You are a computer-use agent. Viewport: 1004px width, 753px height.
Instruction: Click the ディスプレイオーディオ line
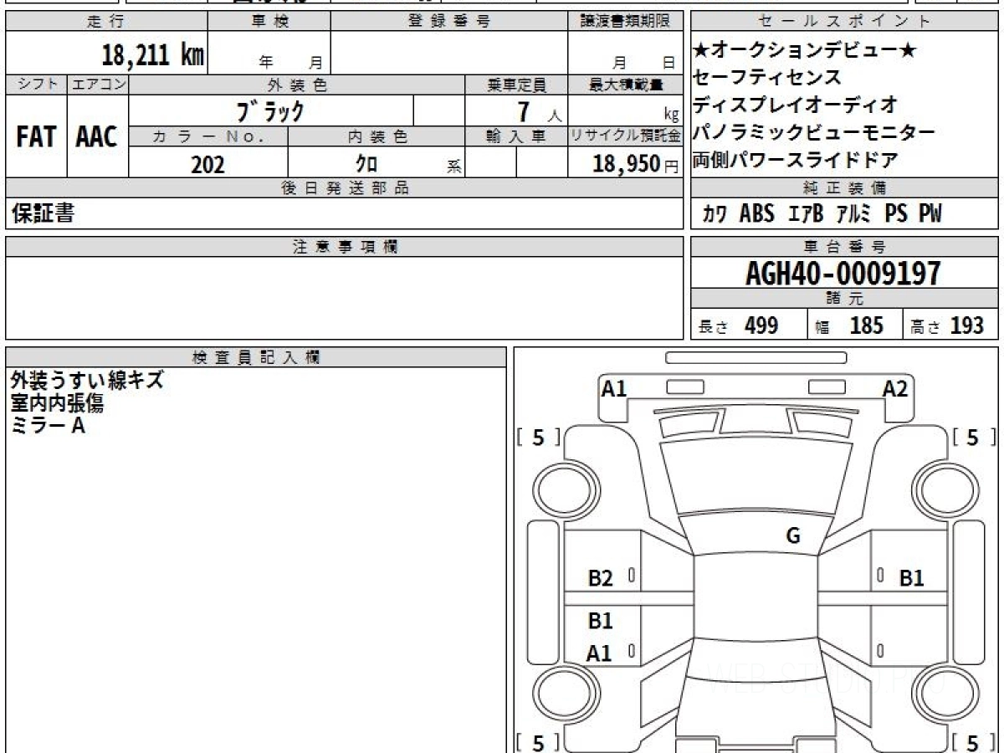(796, 105)
